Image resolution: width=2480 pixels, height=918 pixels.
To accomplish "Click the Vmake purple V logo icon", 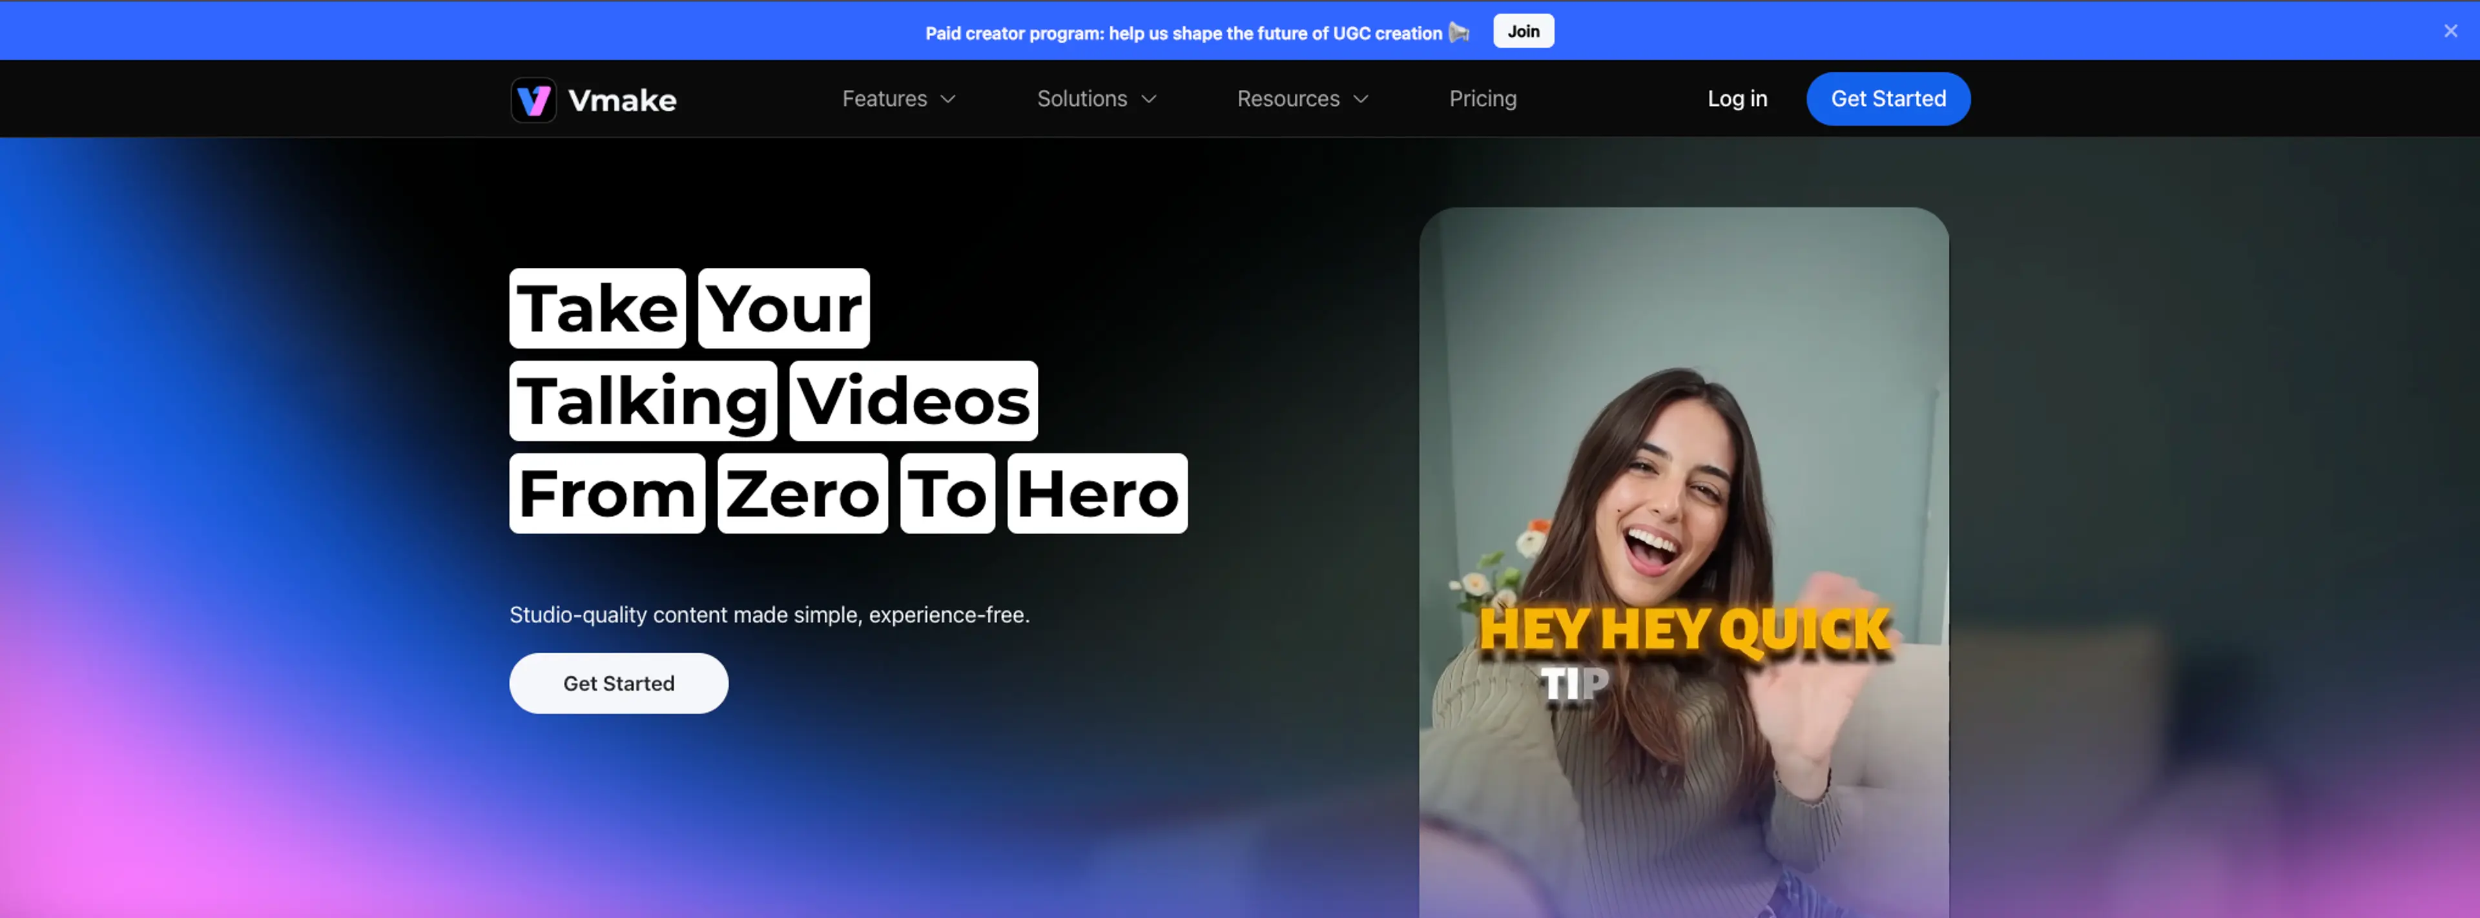I will tap(533, 100).
